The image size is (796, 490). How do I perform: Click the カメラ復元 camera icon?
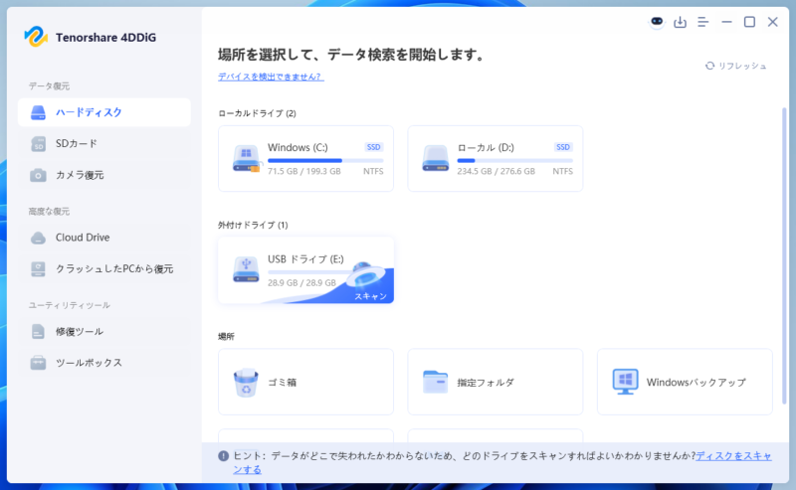38,175
